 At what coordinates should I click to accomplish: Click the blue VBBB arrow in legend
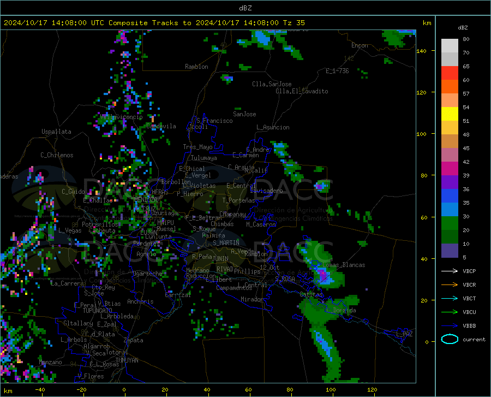[450, 325]
